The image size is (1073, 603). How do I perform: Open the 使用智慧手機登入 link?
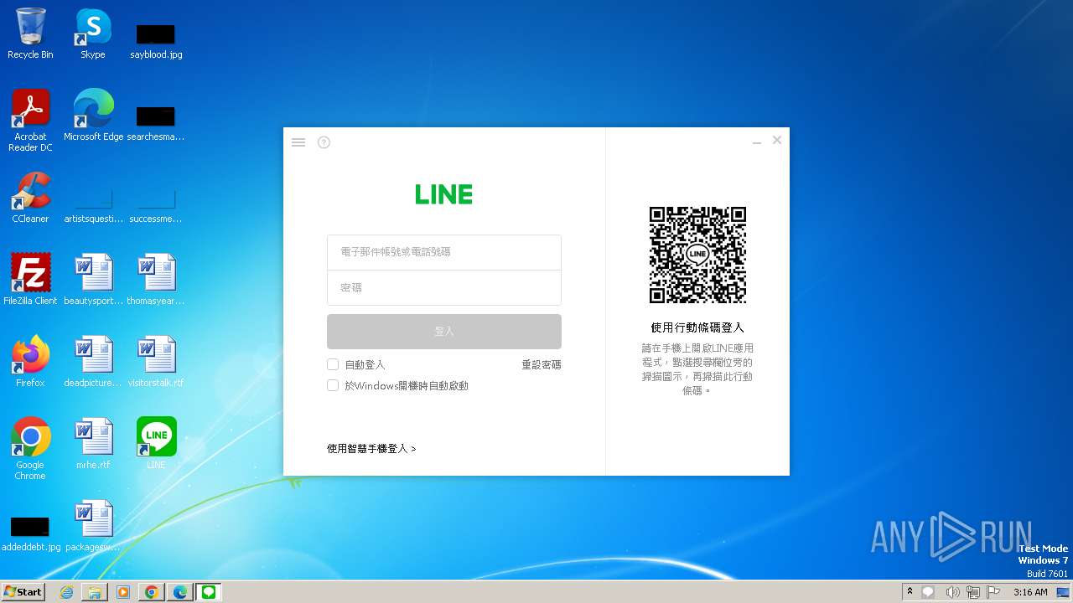371,449
